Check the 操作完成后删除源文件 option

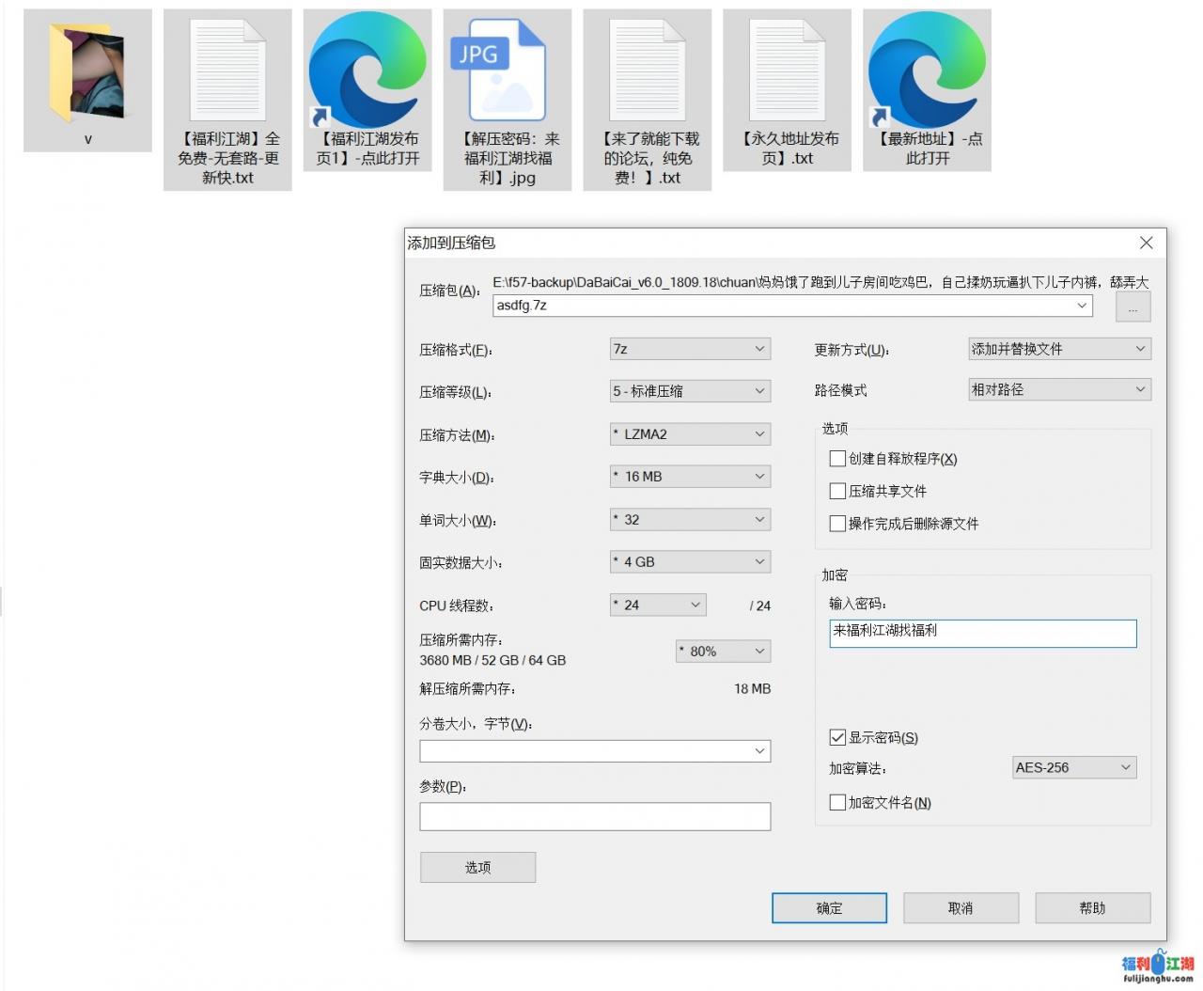[837, 524]
